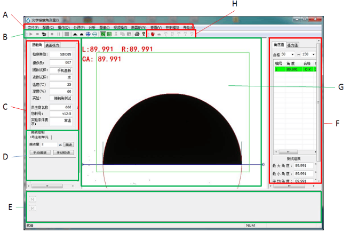Switch to the 张力值 tab
350x241 pixels.
(292, 45)
